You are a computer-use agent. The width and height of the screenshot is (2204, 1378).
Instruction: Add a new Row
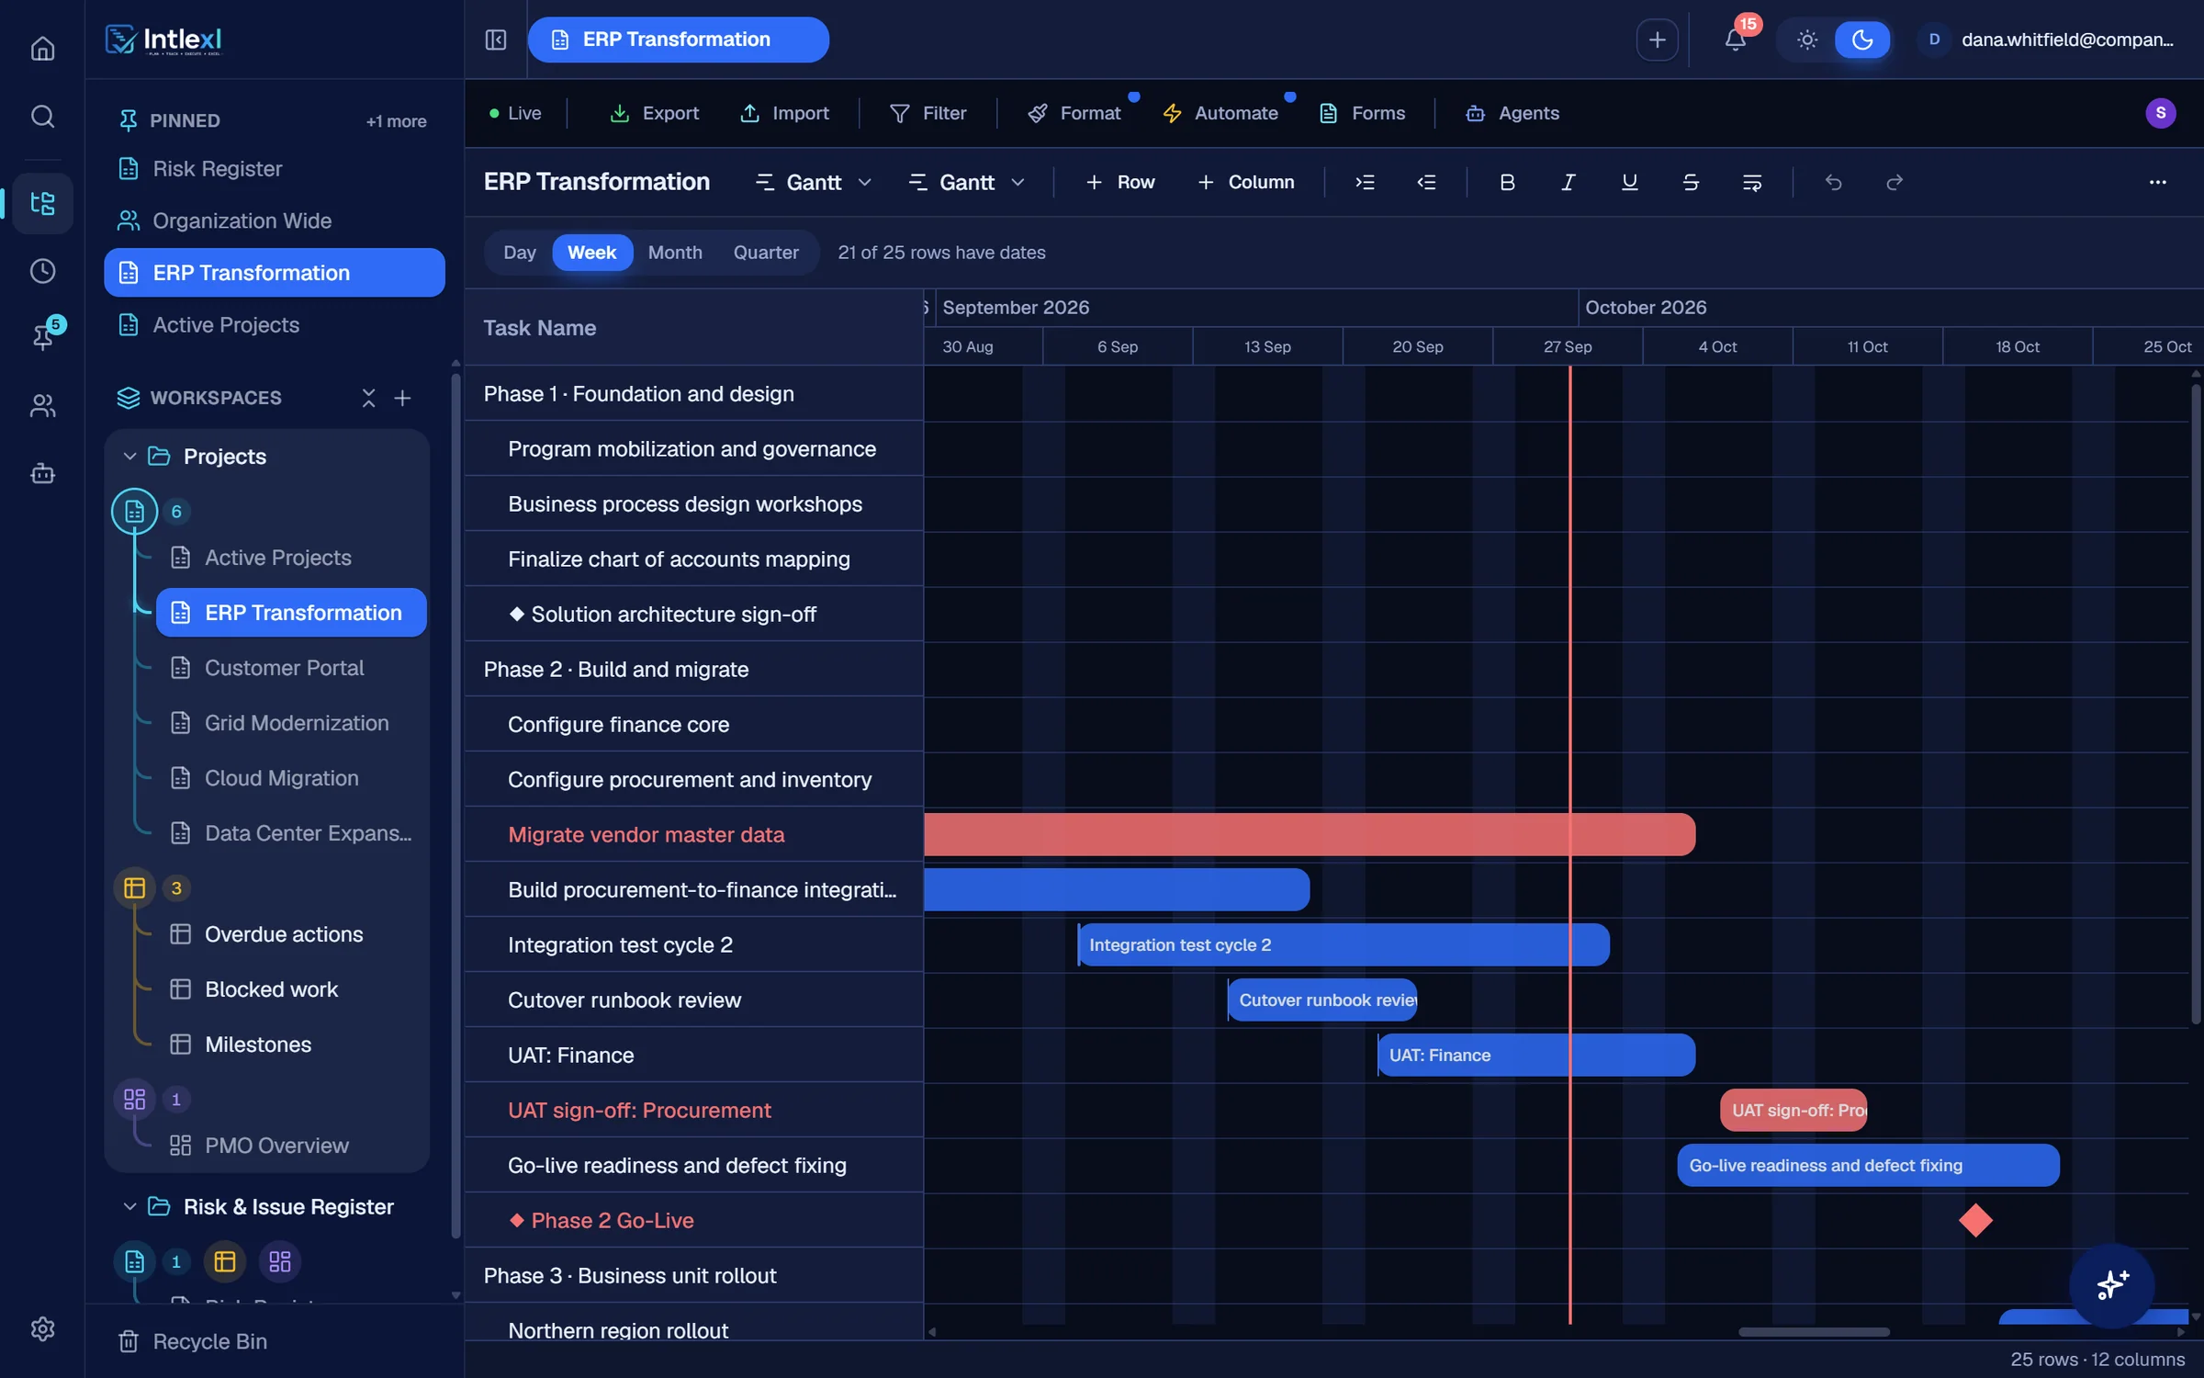[1120, 182]
